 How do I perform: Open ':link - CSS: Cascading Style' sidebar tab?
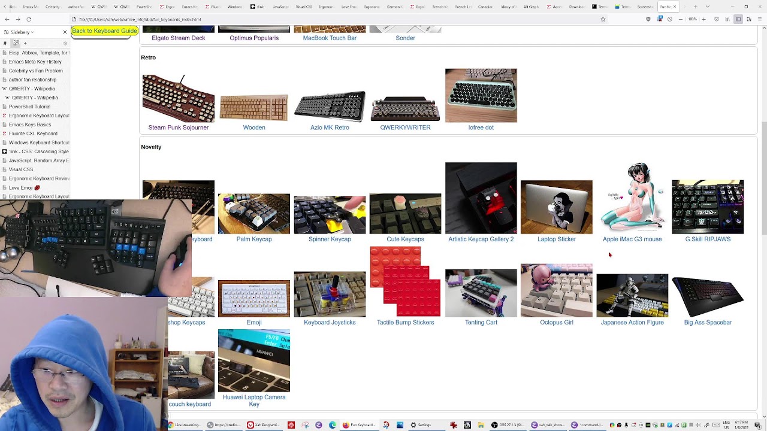(35, 151)
